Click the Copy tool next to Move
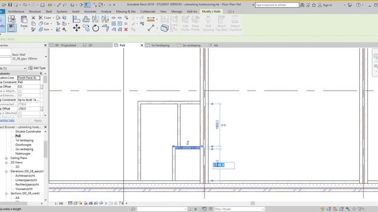The height and width of the screenshot is (212, 378). [x=86, y=28]
